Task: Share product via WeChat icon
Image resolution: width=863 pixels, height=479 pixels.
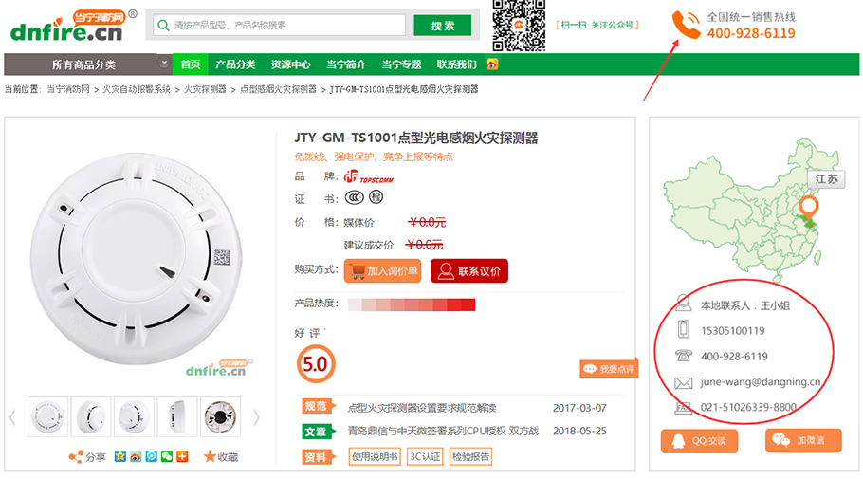Action: [x=167, y=457]
